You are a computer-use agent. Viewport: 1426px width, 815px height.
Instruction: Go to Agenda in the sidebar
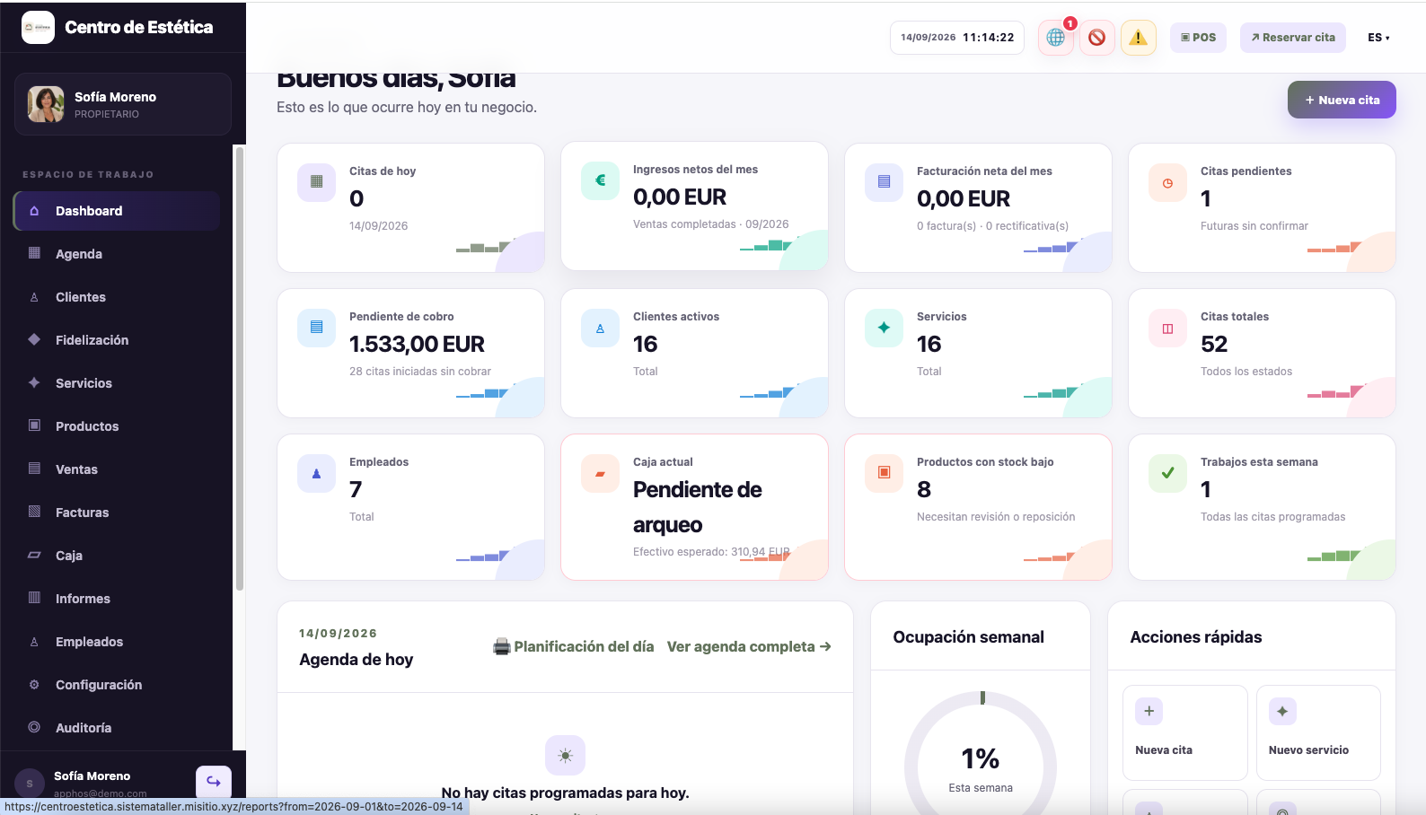pos(117,254)
